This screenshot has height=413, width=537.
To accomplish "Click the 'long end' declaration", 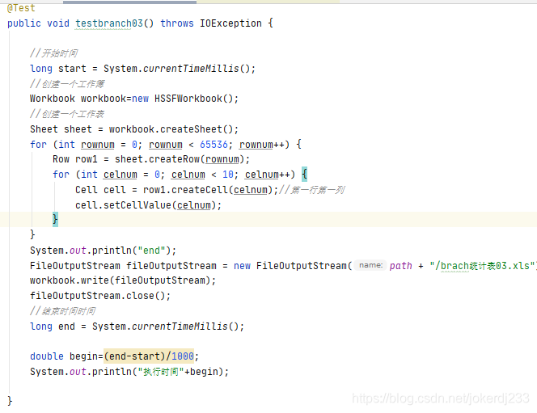I will coord(53,326).
